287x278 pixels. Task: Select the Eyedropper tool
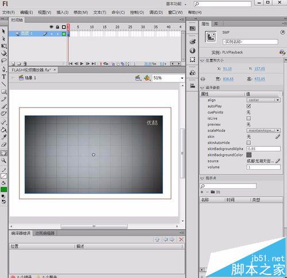click(3, 137)
